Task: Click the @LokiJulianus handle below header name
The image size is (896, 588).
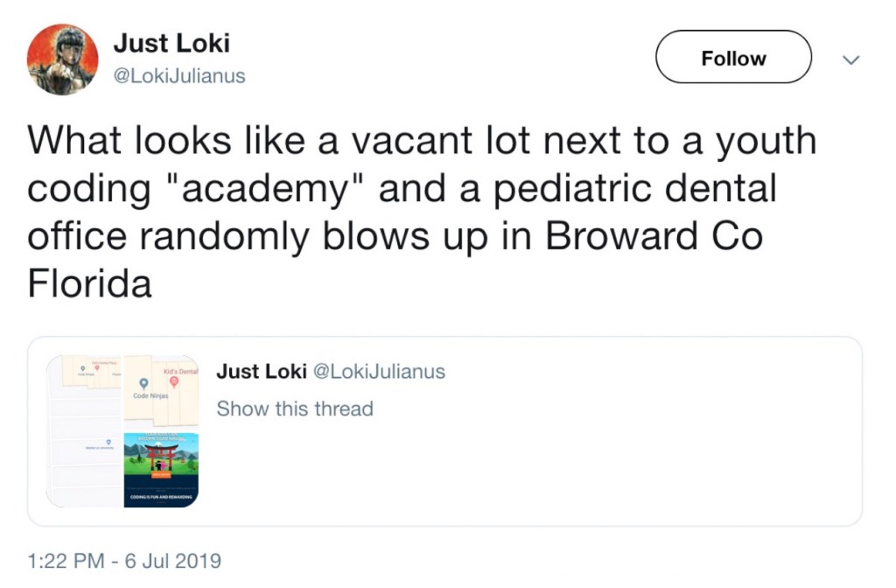Action: pyautogui.click(x=179, y=77)
